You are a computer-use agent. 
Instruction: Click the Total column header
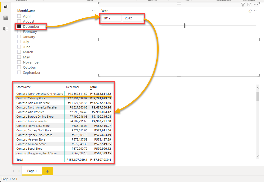point(93,87)
